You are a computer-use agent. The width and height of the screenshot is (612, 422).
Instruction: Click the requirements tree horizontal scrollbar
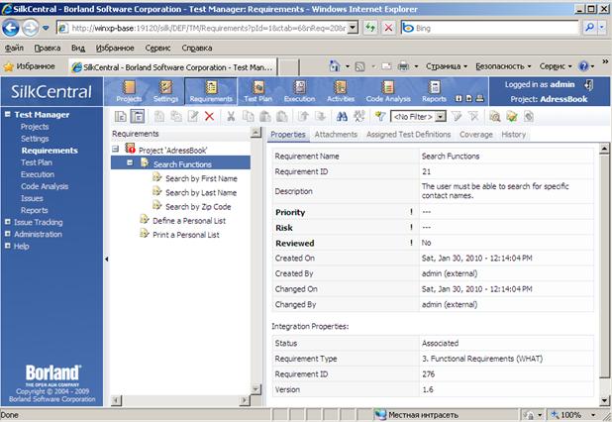click(180, 400)
